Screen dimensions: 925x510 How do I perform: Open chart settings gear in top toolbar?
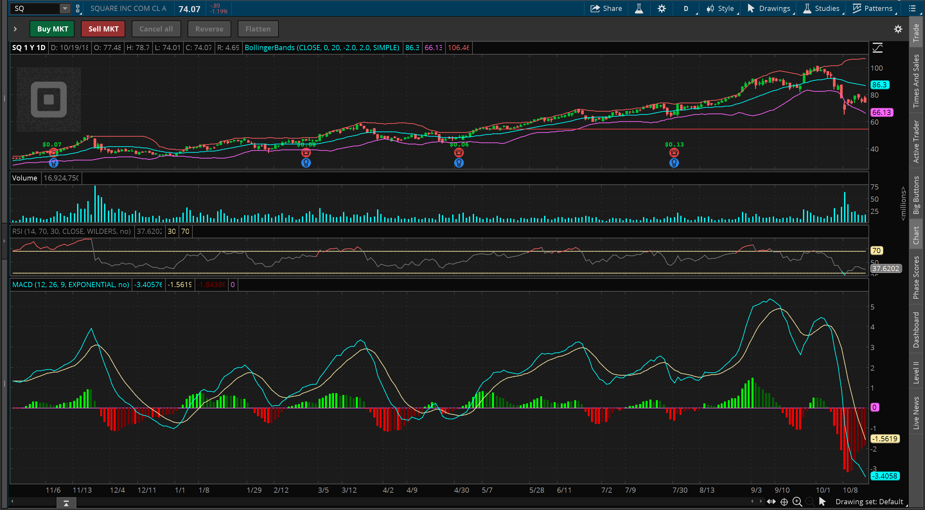[661, 9]
